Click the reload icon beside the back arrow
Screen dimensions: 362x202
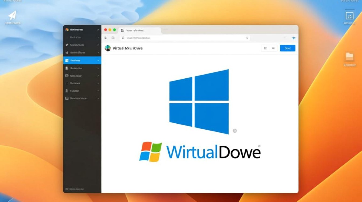point(113,38)
